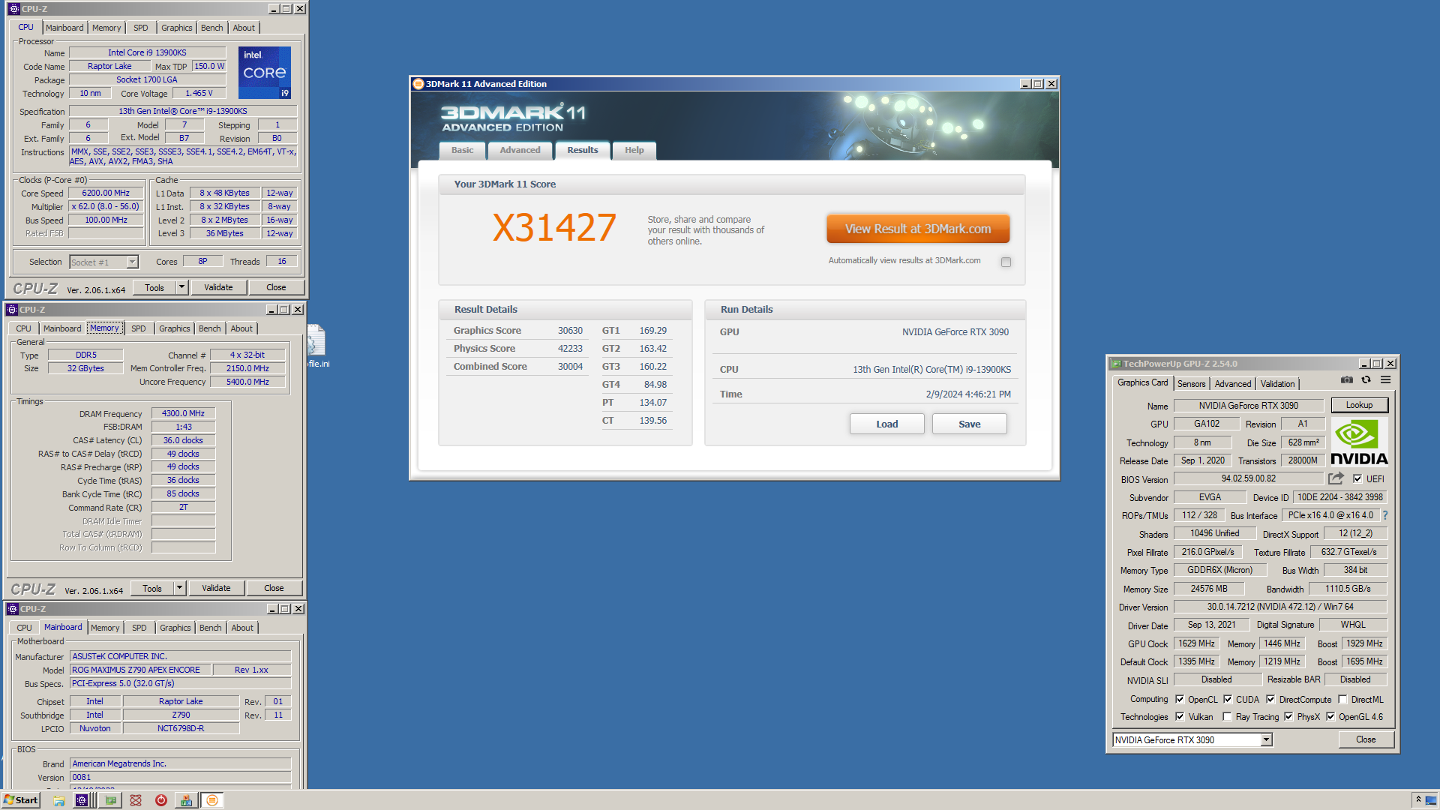This screenshot has width=1440, height=810.
Task: Click the bottom CPU-Z window title icon
Action: [x=12, y=609]
